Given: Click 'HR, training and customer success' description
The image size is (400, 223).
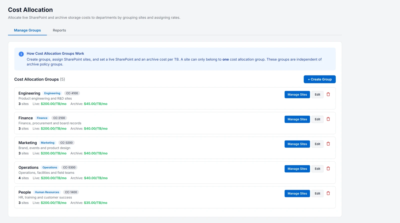Looking at the screenshot, I should coord(45,197).
